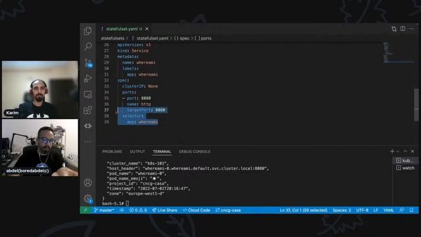
Task: Click spec segment in breadcrumb
Action: coord(182,38)
